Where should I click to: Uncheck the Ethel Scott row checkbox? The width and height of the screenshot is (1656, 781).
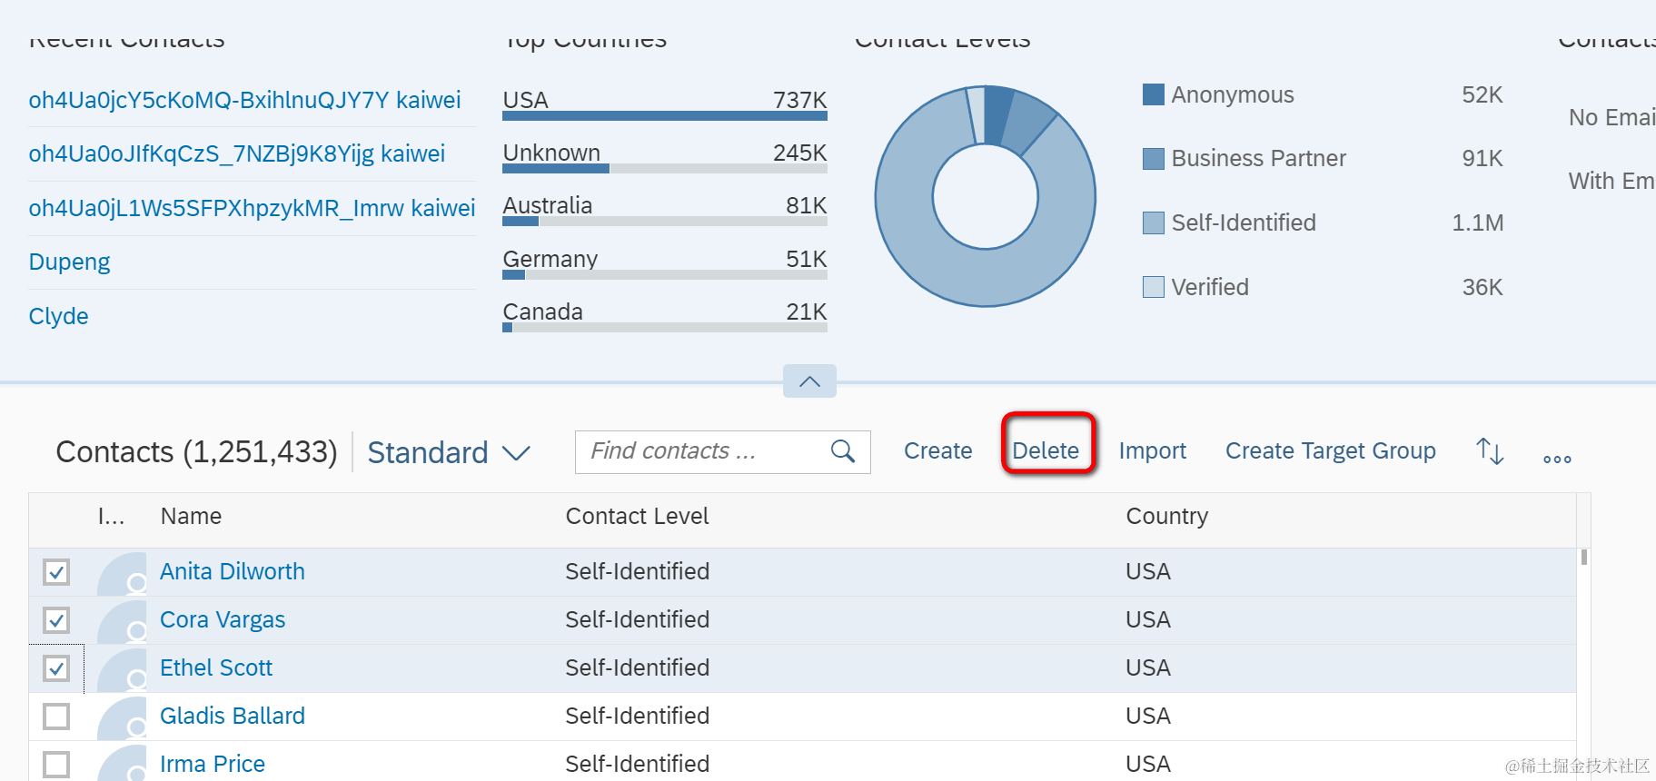tap(56, 668)
